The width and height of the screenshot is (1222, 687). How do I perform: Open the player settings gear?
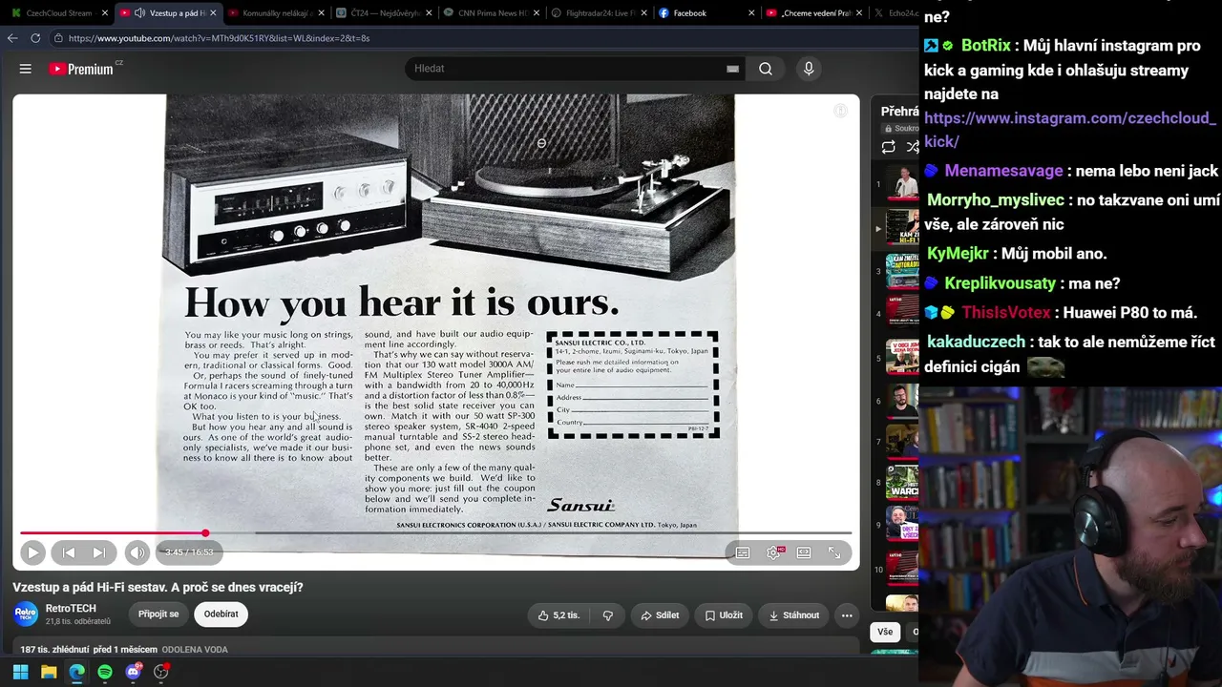point(773,552)
